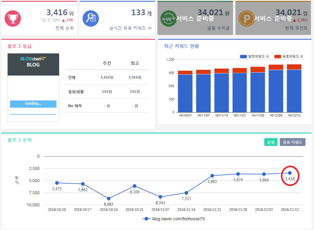Click the orange P points icon

246,18
